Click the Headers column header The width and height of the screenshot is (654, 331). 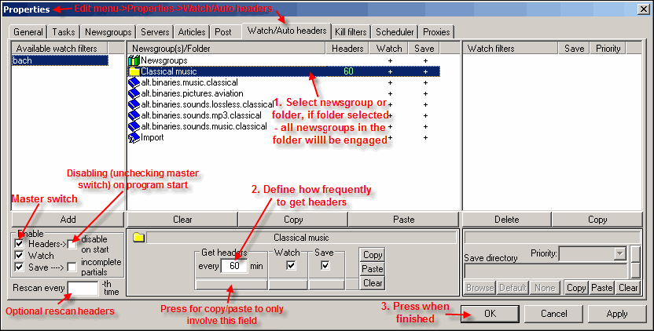tap(347, 49)
